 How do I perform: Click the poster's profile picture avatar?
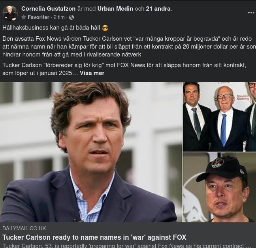[10, 13]
